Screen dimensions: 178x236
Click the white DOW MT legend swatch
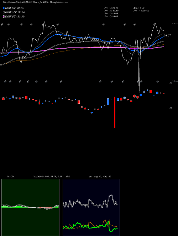click(4, 13)
